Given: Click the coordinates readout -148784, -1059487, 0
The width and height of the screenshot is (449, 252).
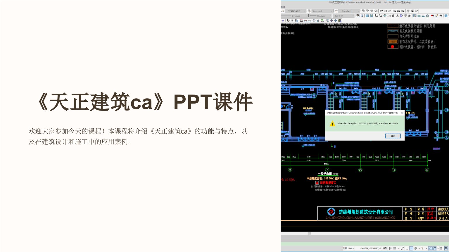Looking at the screenshot, I should 371,249.
